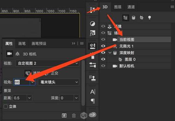
Task: Open the Adjustments panel half-circle icon
Action: coord(92,24)
